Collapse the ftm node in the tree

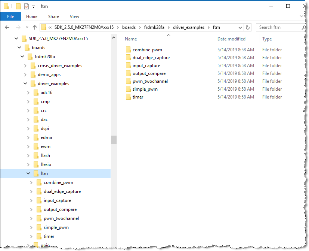(x=28, y=173)
